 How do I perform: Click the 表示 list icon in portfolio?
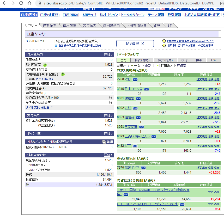point(118,65)
